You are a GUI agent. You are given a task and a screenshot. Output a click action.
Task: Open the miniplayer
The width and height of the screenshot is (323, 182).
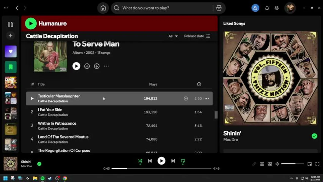point(310,164)
